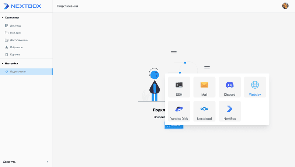295x167 pixels.
Task: Pick the Discord connection tile
Action: 229,87
